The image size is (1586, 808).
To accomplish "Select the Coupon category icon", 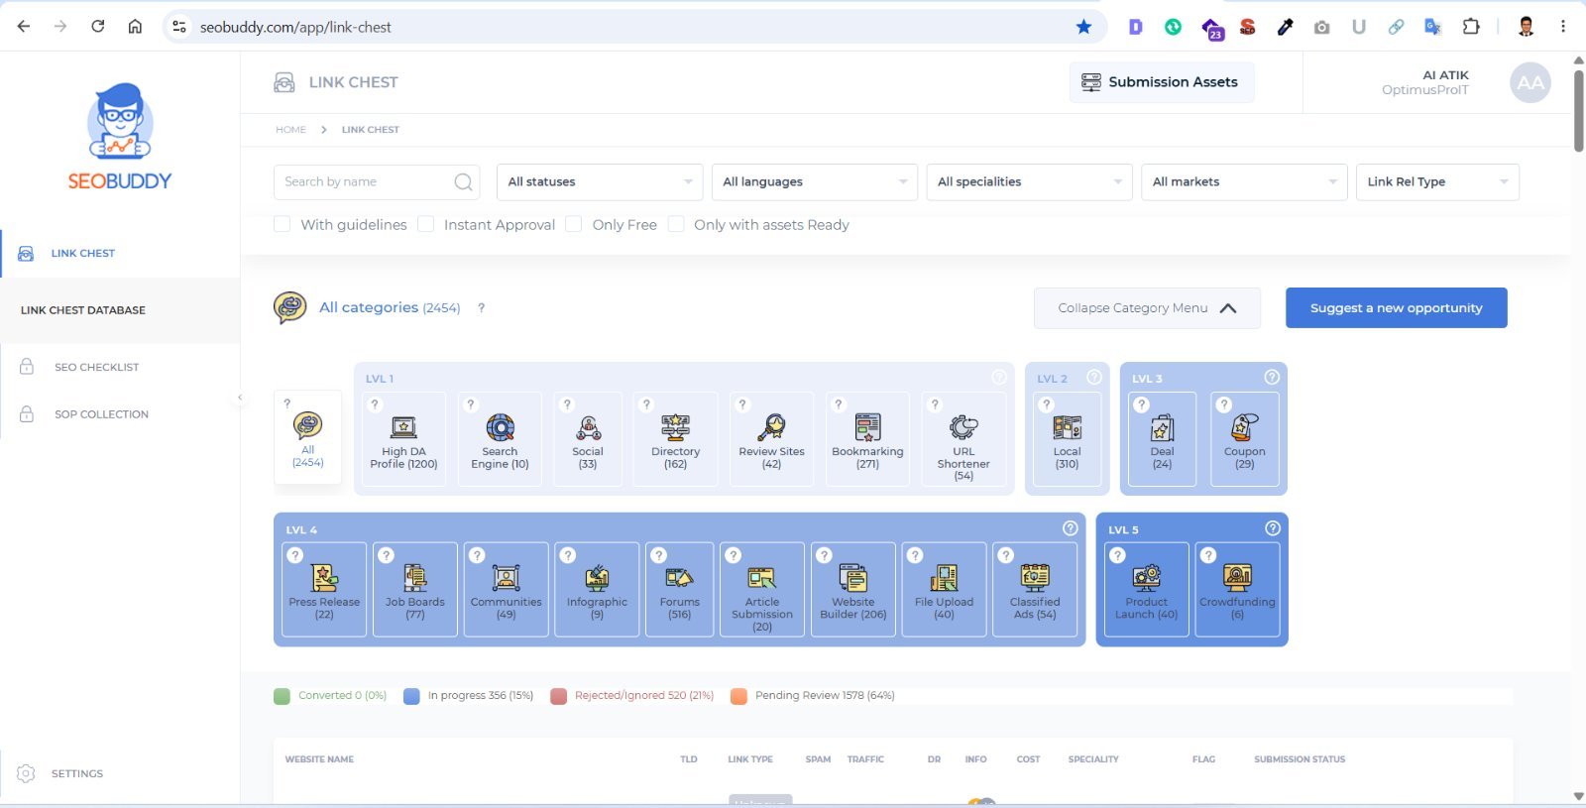I will (x=1245, y=427).
